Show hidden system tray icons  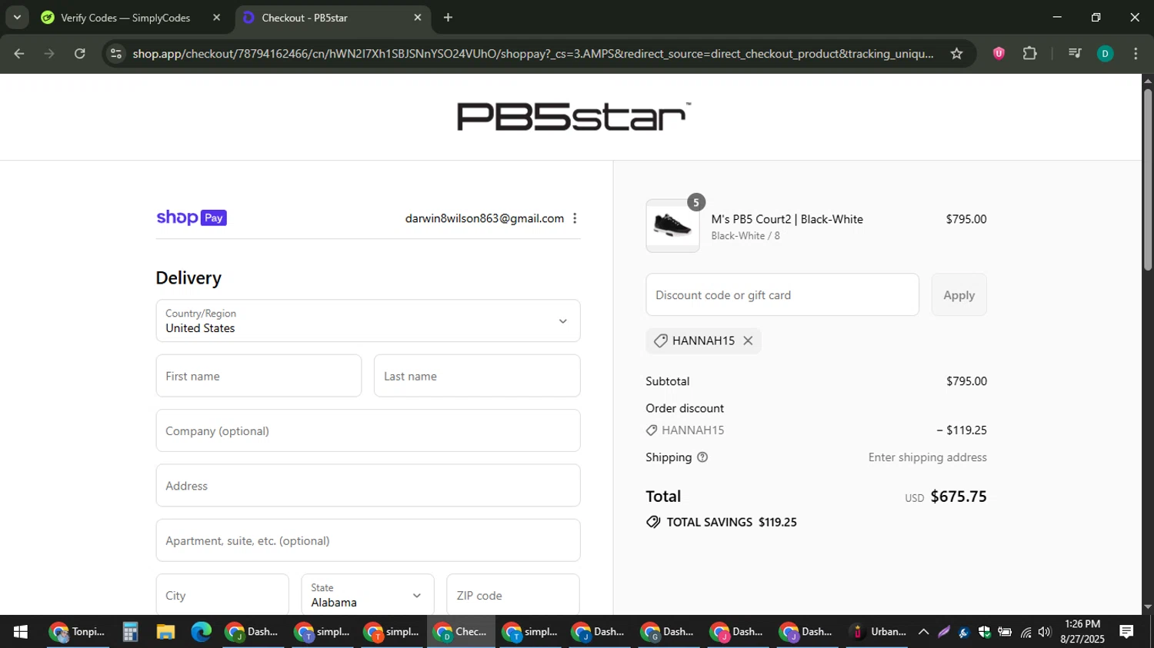923,632
